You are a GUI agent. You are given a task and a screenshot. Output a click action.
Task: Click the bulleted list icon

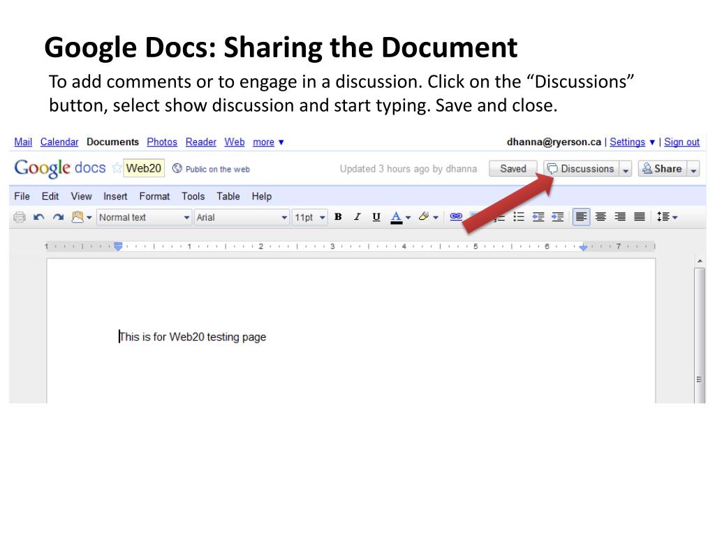(519, 217)
